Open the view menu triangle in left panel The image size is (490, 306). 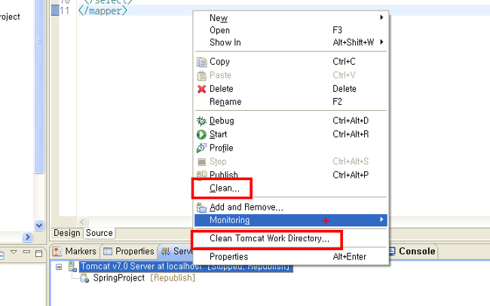tap(14, 252)
